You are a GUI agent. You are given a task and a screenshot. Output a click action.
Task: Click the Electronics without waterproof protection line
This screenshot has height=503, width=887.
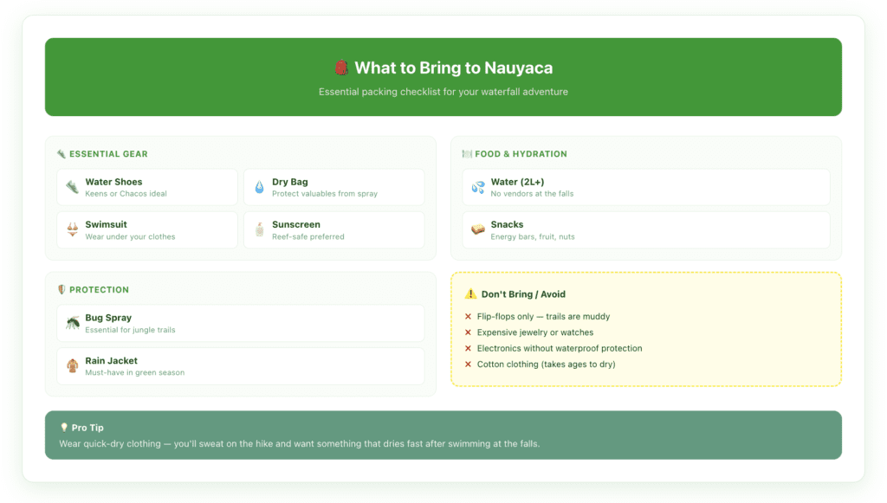(x=560, y=349)
